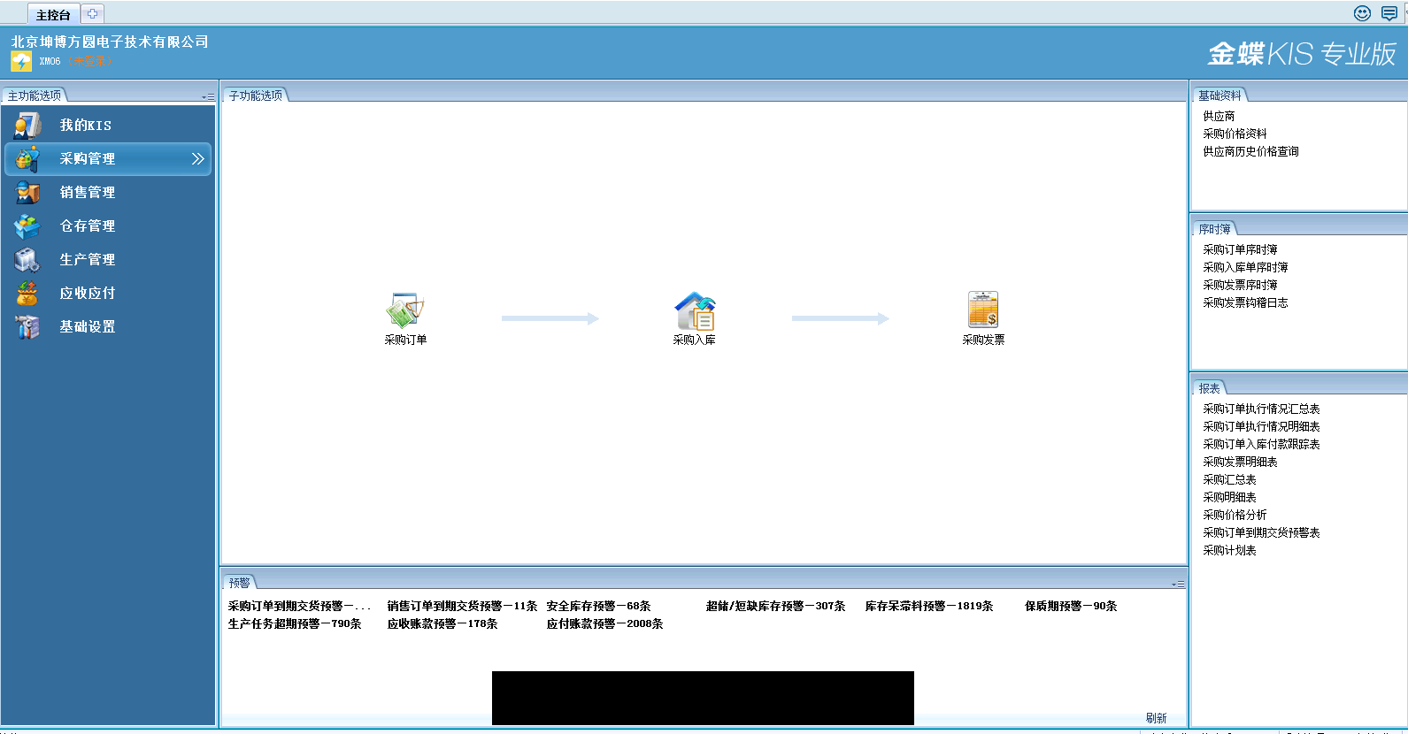This screenshot has height=734, width=1408.
Task: Click the message icon at top right
Action: (x=1389, y=13)
